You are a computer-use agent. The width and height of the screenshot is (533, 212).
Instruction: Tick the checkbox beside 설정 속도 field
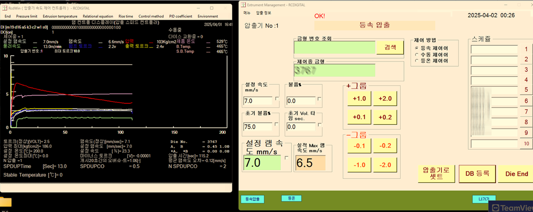pos(277,99)
